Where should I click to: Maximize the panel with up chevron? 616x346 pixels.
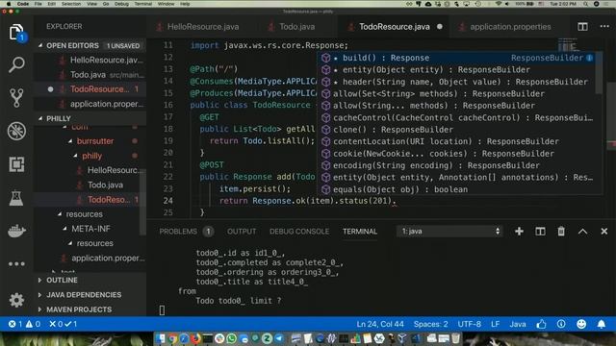(x=582, y=232)
